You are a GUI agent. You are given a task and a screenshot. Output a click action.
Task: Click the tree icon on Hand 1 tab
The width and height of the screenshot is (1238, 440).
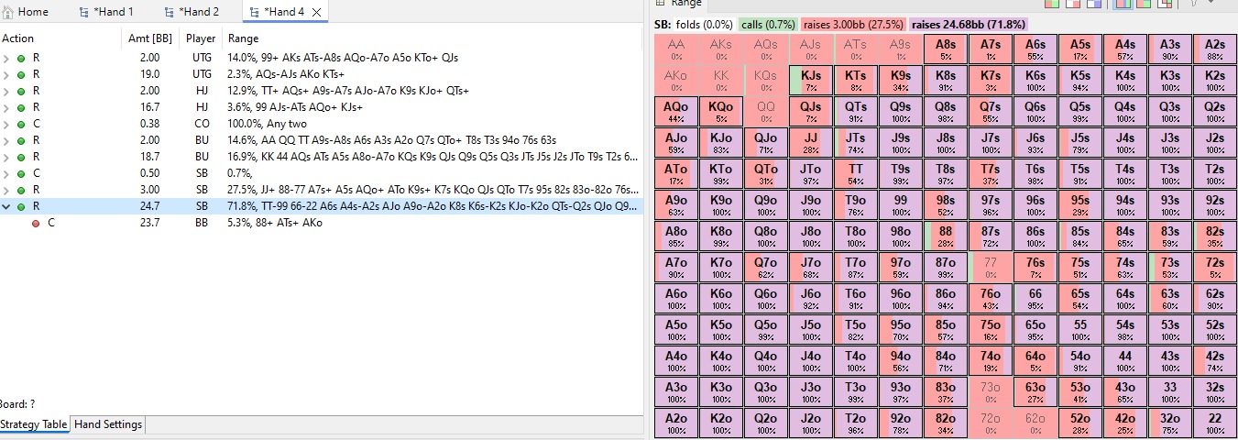(x=84, y=12)
